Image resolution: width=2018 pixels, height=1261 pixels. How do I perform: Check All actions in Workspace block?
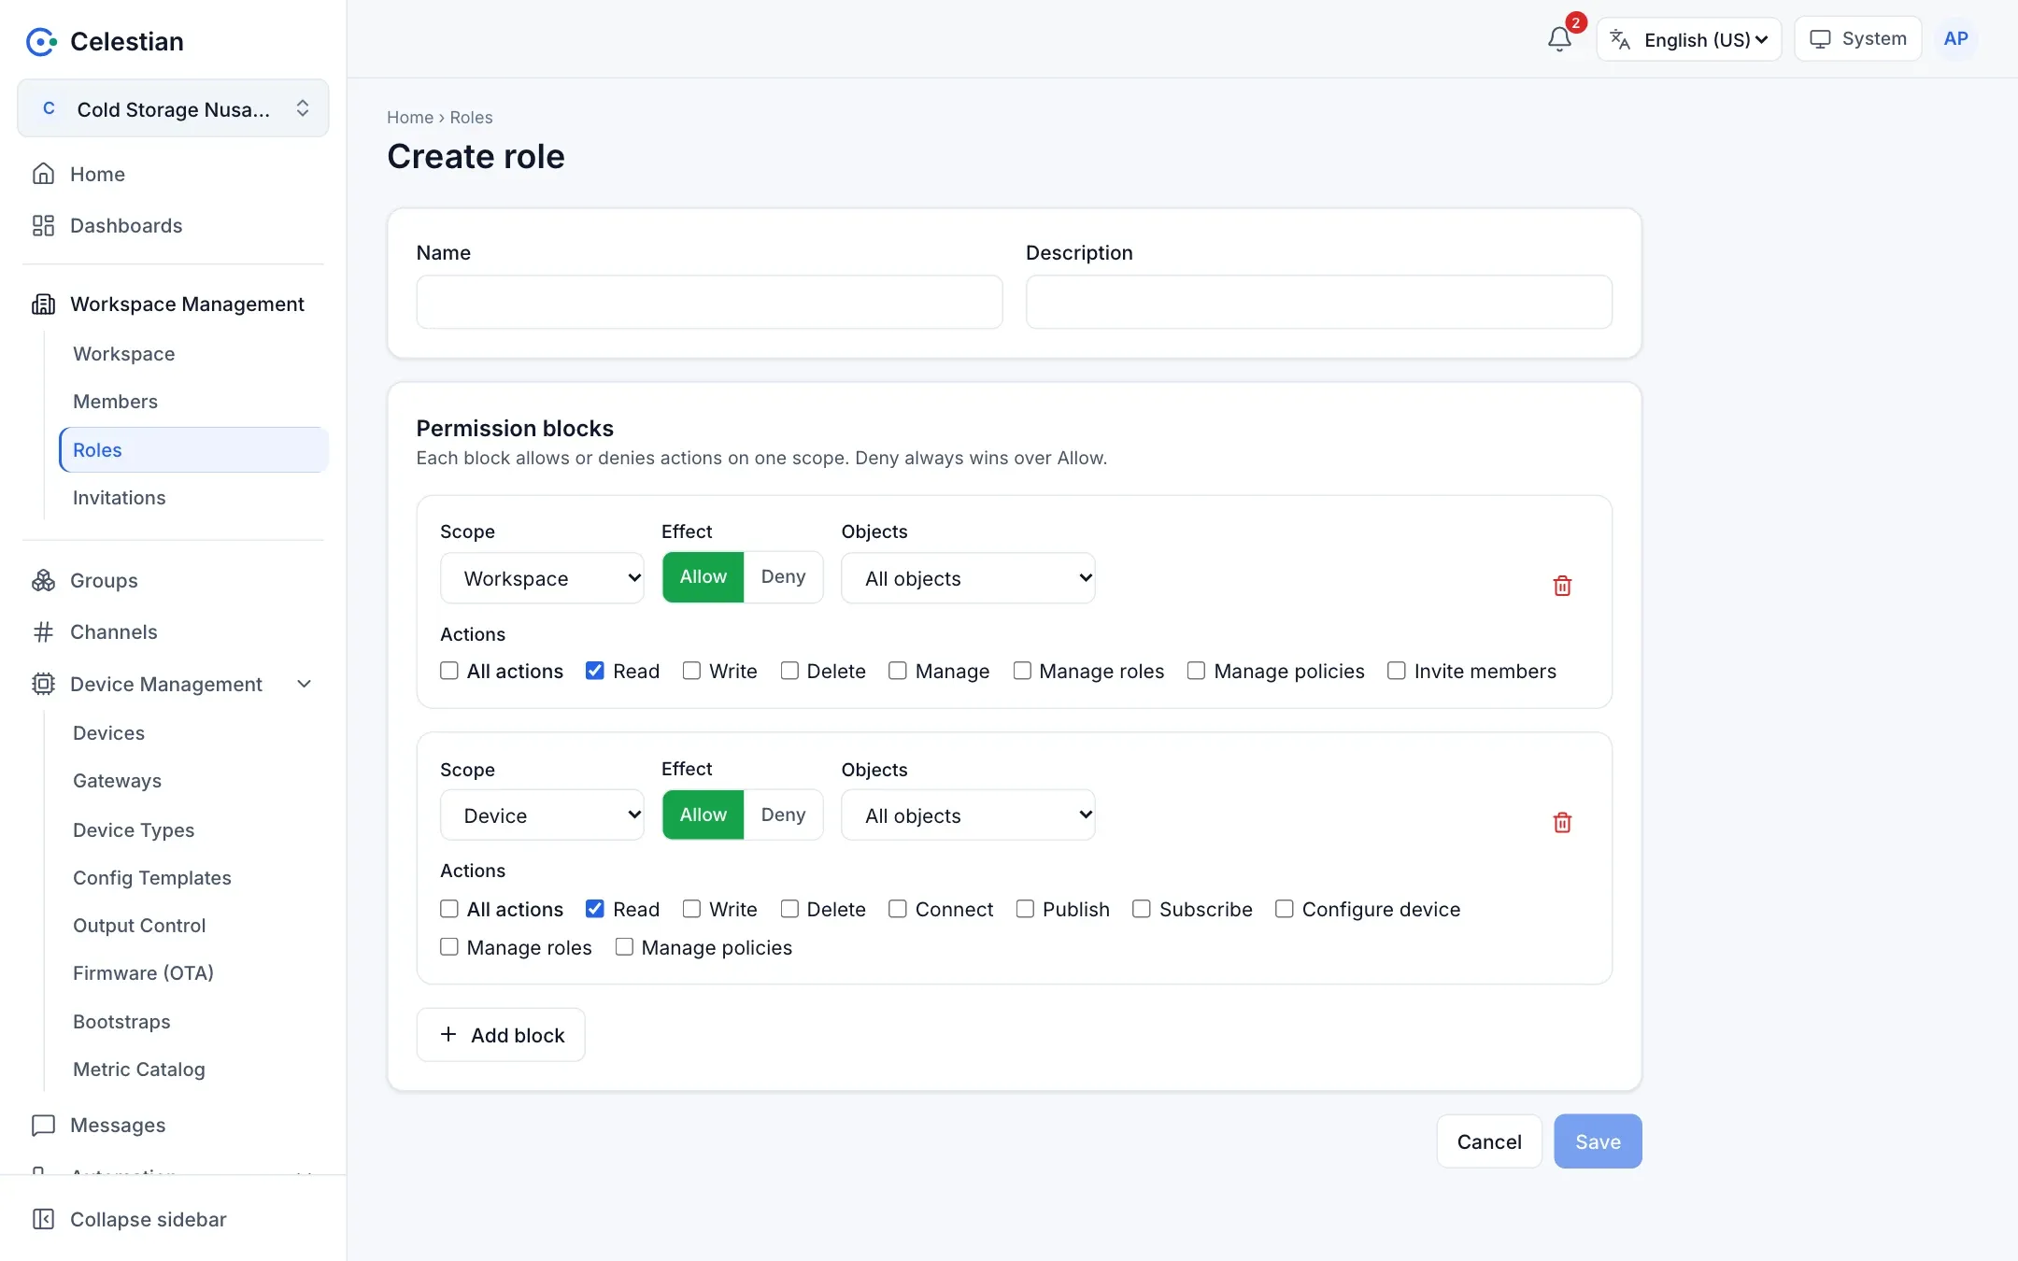tap(449, 671)
